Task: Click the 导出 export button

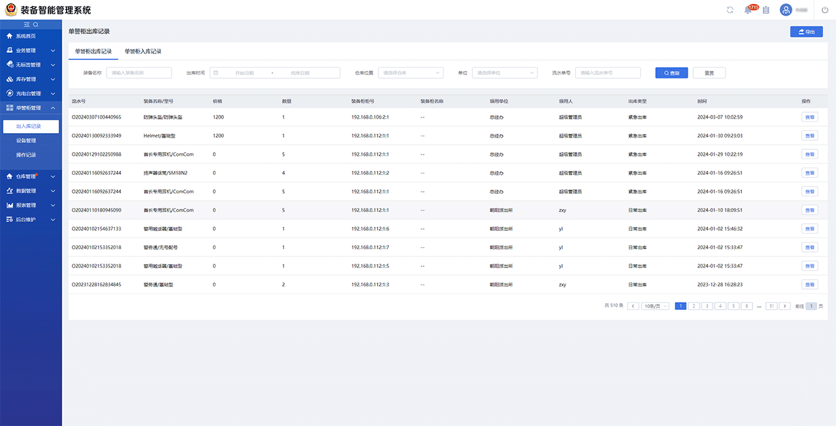Action: coord(806,31)
